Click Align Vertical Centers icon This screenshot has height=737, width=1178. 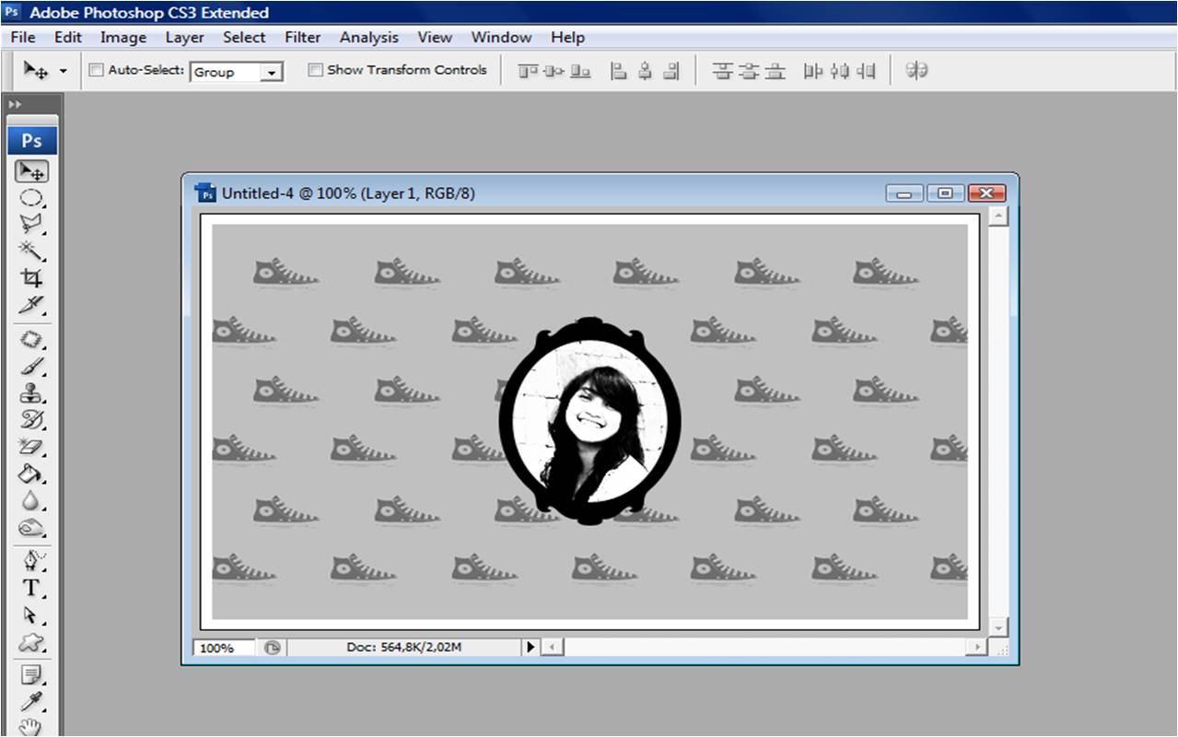[554, 71]
